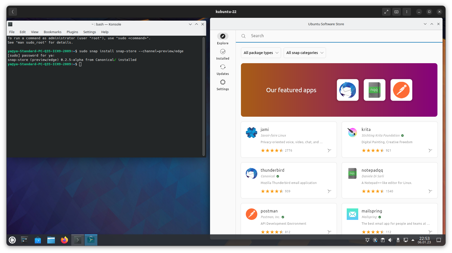The height and width of the screenshot is (253, 452).
Task: Click the notepadqq card app icon
Action: [x=352, y=173]
